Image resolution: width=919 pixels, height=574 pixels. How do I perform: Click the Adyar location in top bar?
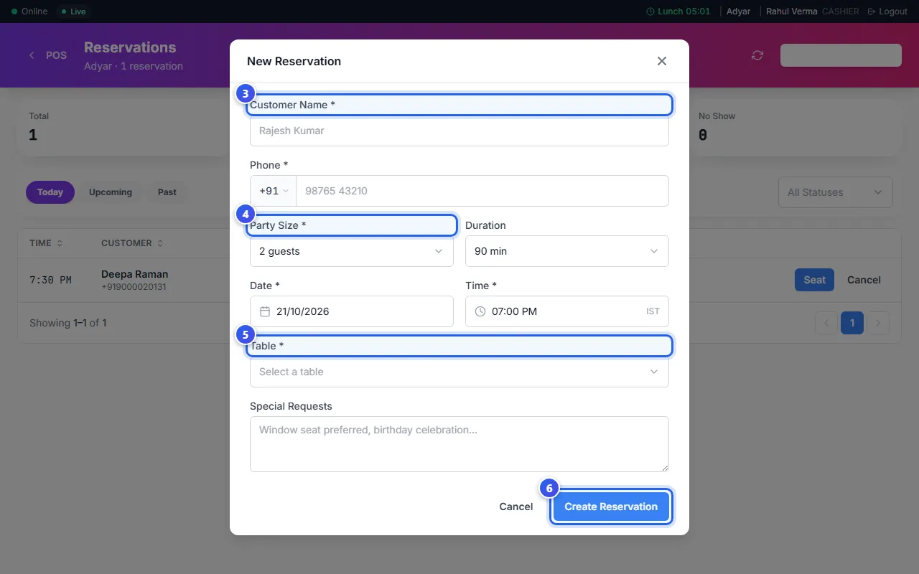click(x=738, y=11)
